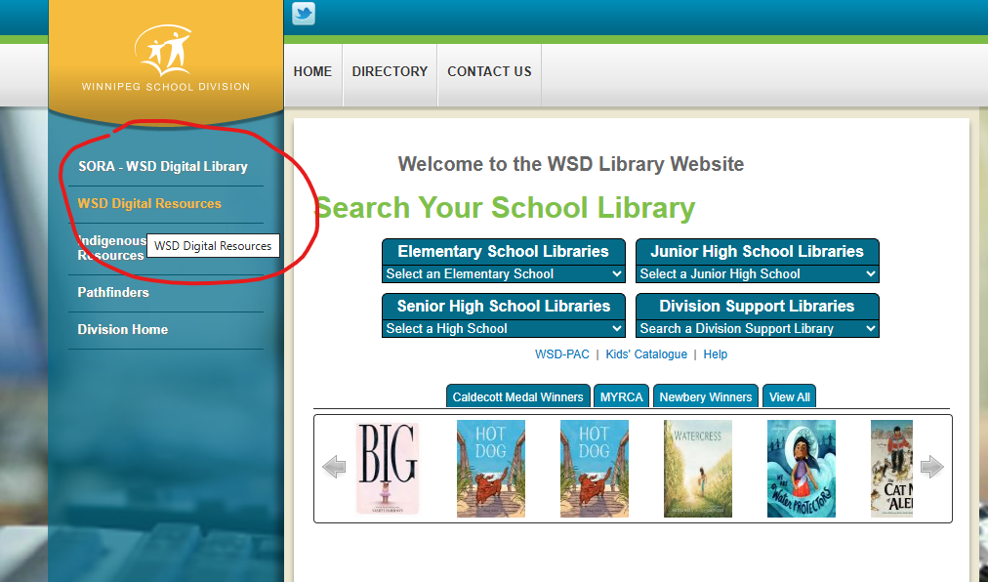Expand the Select a High School dropdown

tap(503, 329)
